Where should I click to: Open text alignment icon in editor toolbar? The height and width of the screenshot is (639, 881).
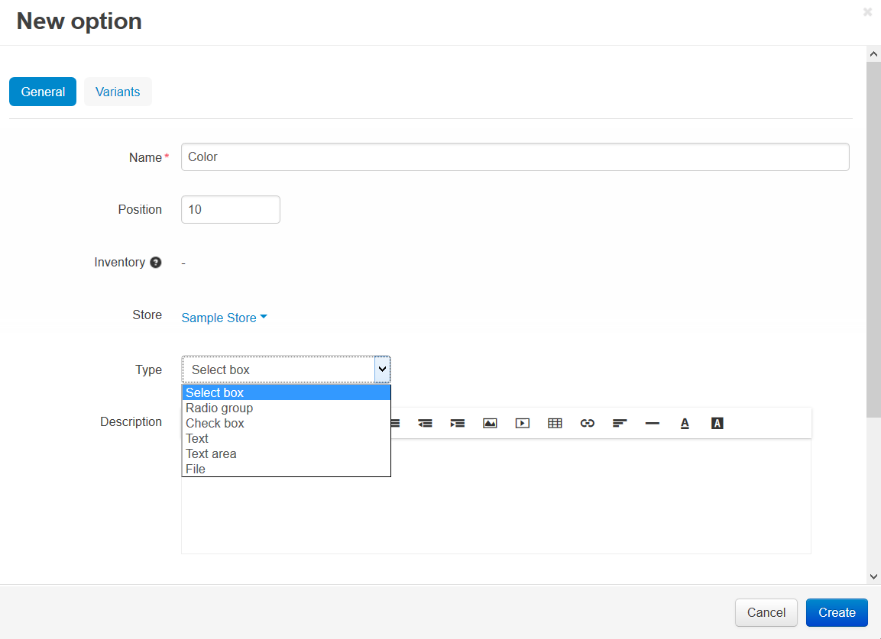620,424
